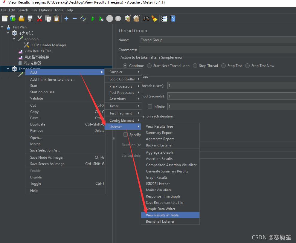Select Duplicate in the context menu
This screenshot has width=296, height=243.
(65, 124)
